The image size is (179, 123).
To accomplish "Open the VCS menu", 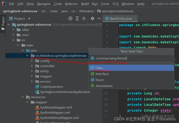I will pyautogui.click(x=116, y=4).
